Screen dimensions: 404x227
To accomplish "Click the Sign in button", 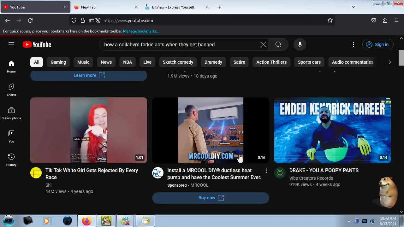I will click(377, 44).
